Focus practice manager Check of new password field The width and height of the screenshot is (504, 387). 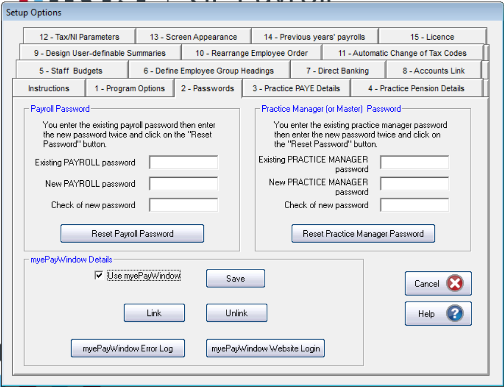[414, 205]
